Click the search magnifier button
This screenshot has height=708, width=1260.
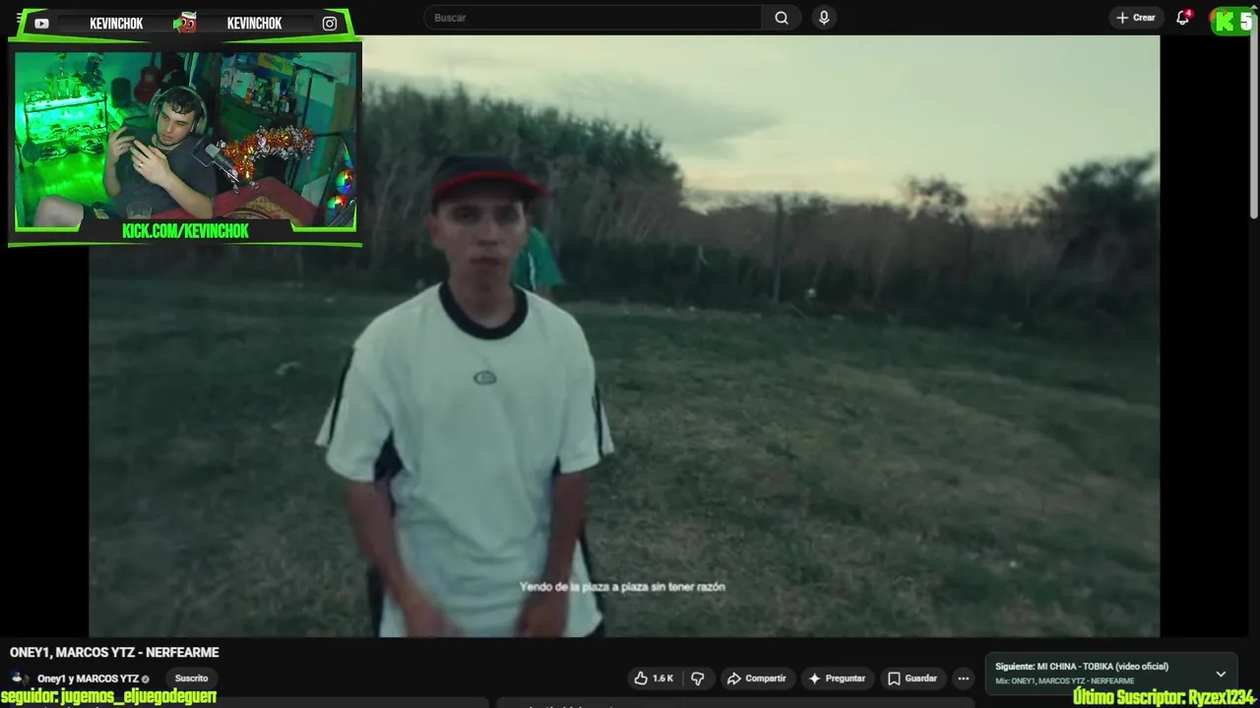782,18
